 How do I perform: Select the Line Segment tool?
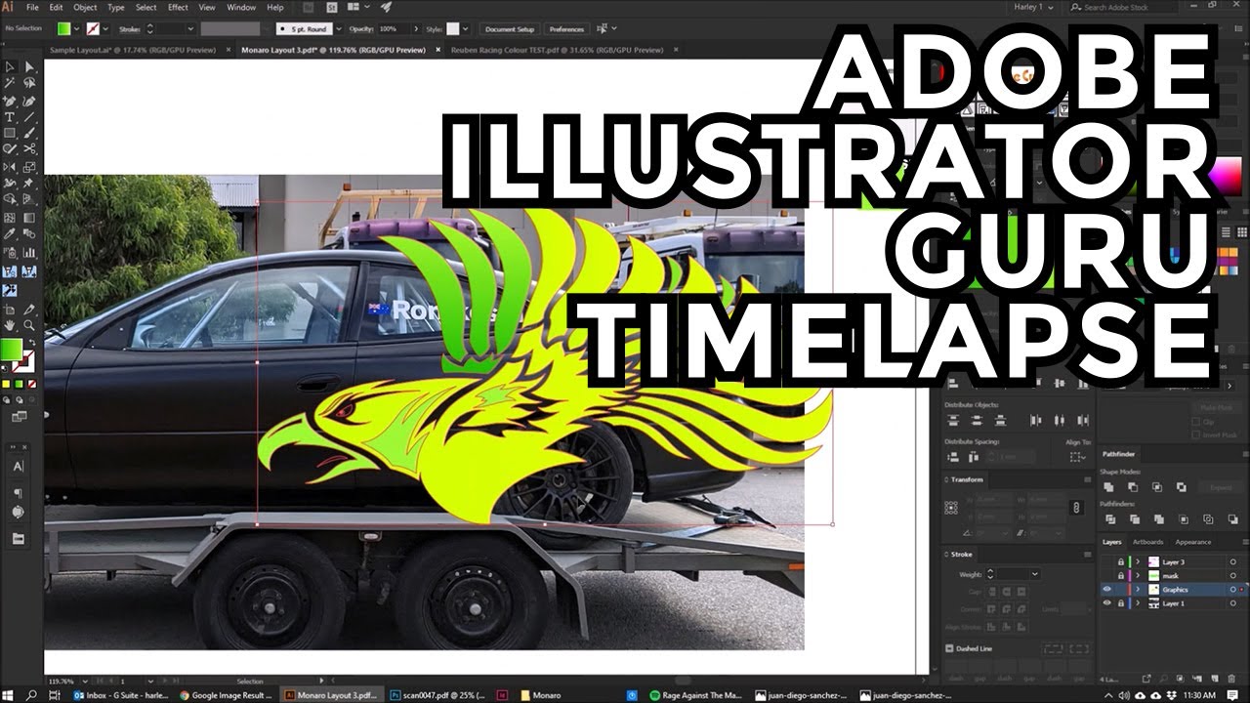pyautogui.click(x=29, y=116)
